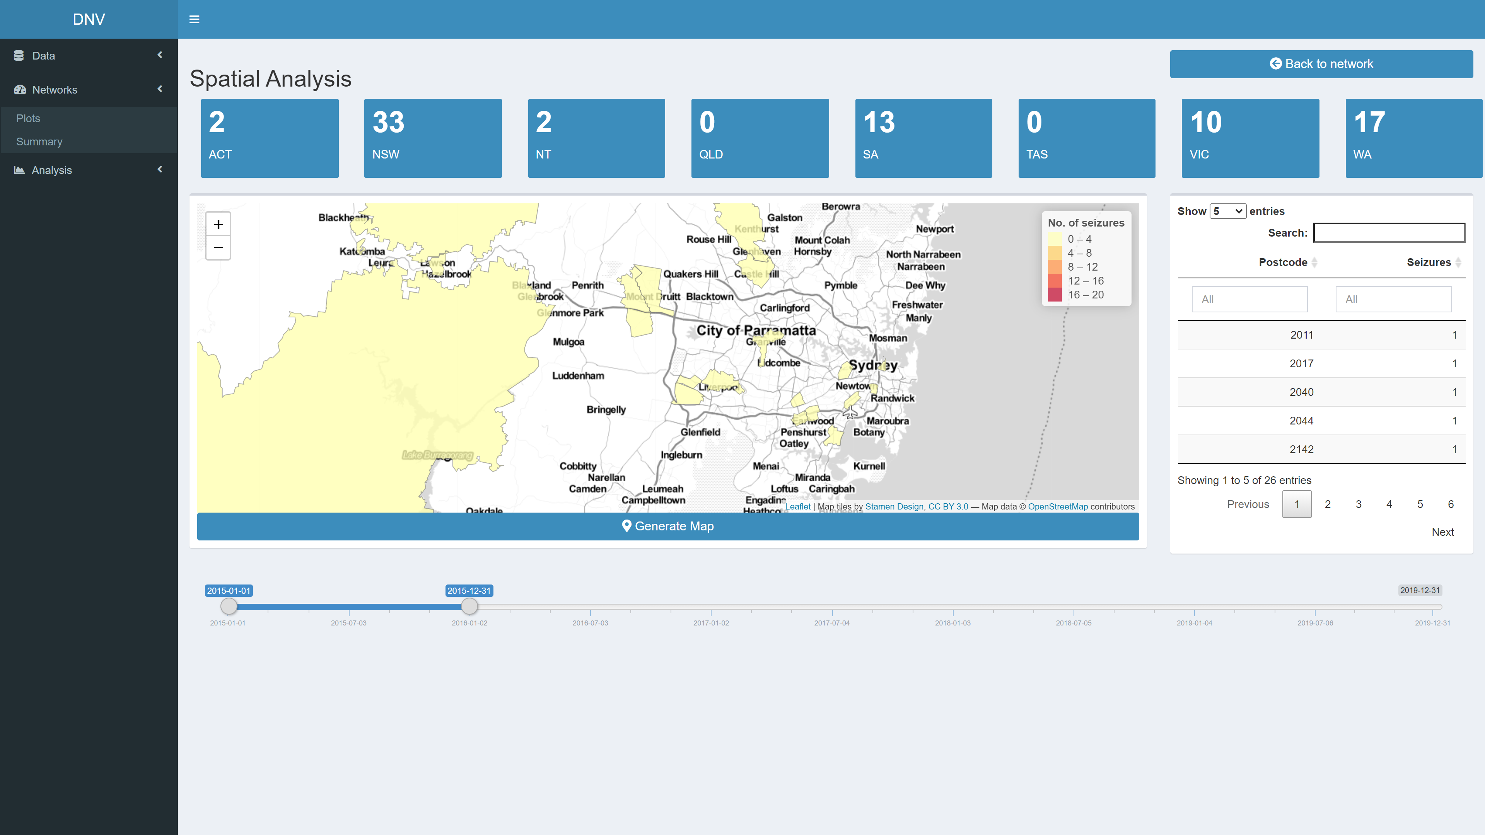The image size is (1485, 835).
Task: Click the map zoom in plus button
Action: 218,224
